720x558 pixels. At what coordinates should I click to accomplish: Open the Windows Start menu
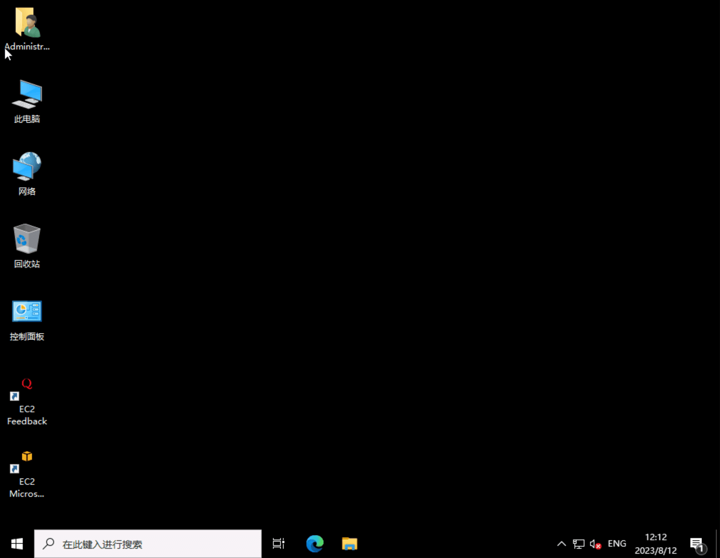[17, 544]
